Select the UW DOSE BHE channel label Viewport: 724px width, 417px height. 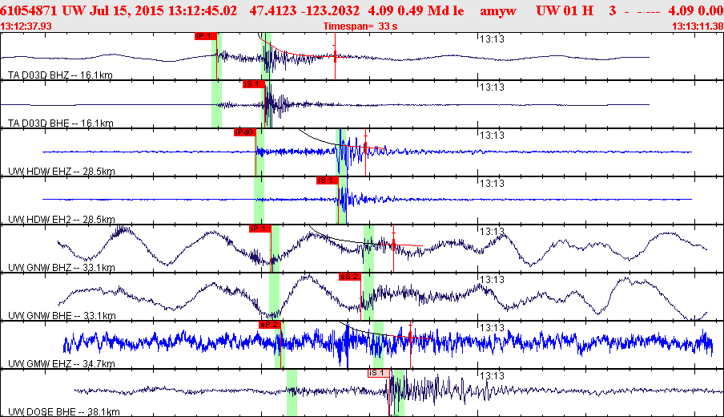(x=64, y=411)
